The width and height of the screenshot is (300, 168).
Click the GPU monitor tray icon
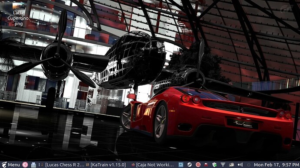point(231,165)
